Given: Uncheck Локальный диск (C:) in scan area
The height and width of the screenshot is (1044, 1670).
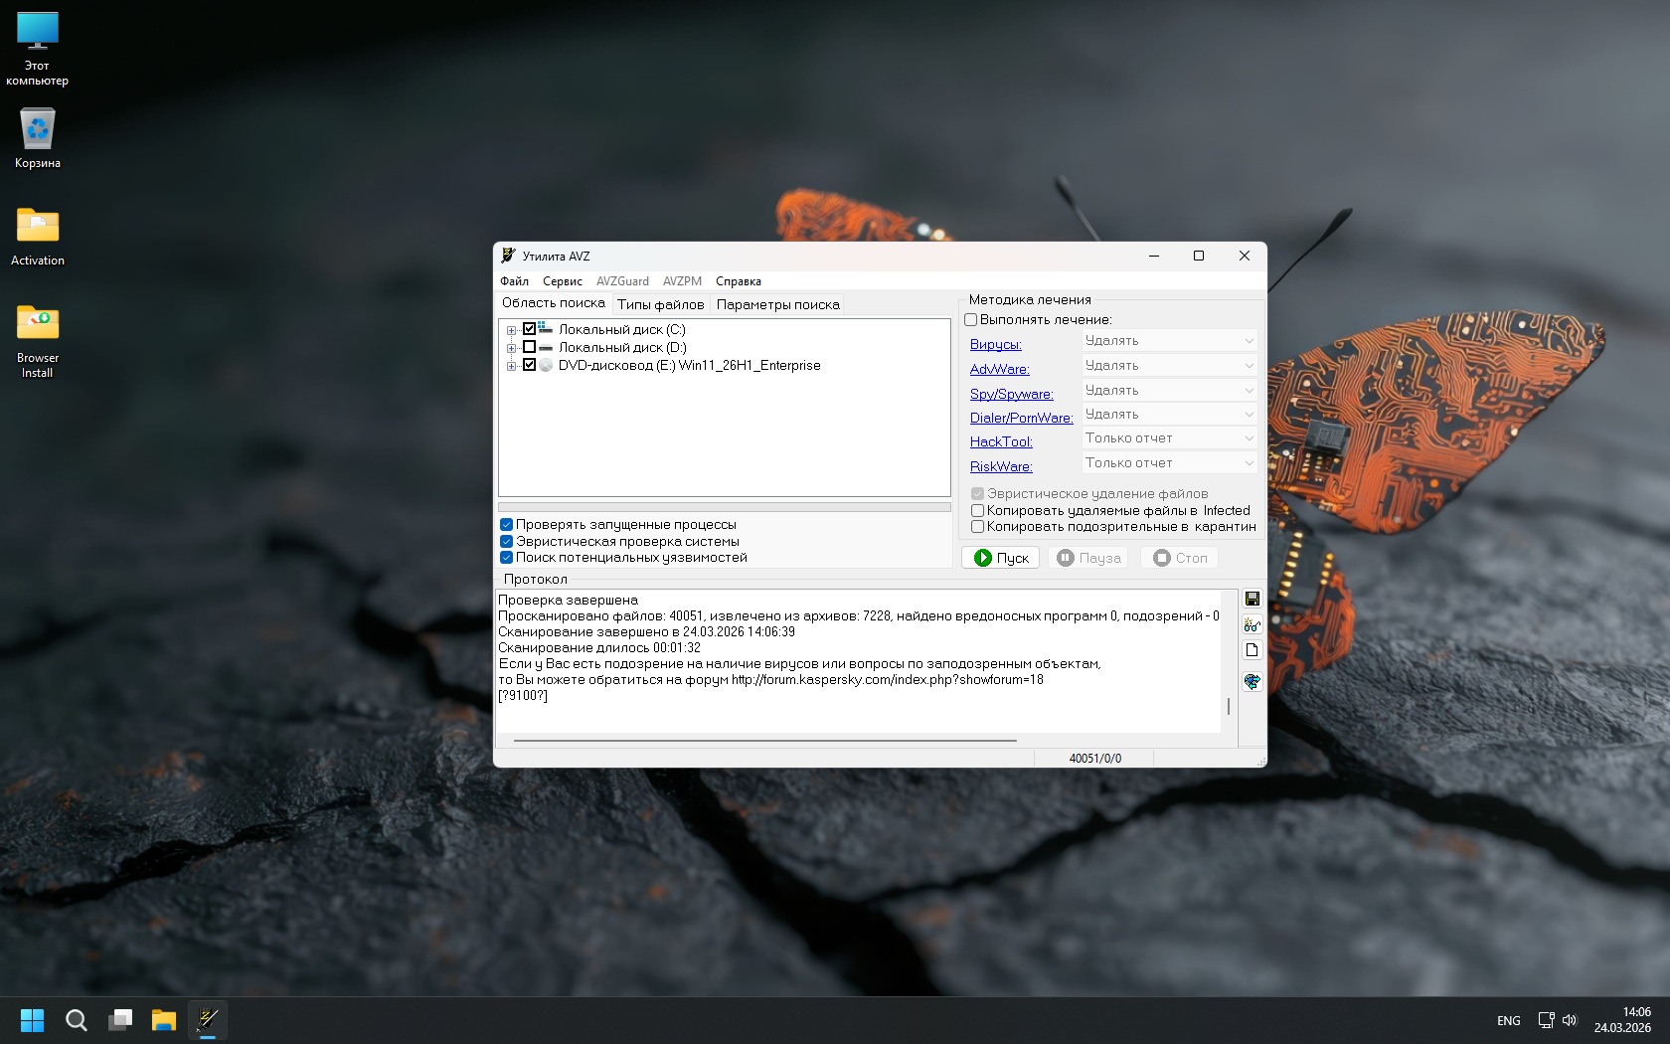Looking at the screenshot, I should (530, 329).
